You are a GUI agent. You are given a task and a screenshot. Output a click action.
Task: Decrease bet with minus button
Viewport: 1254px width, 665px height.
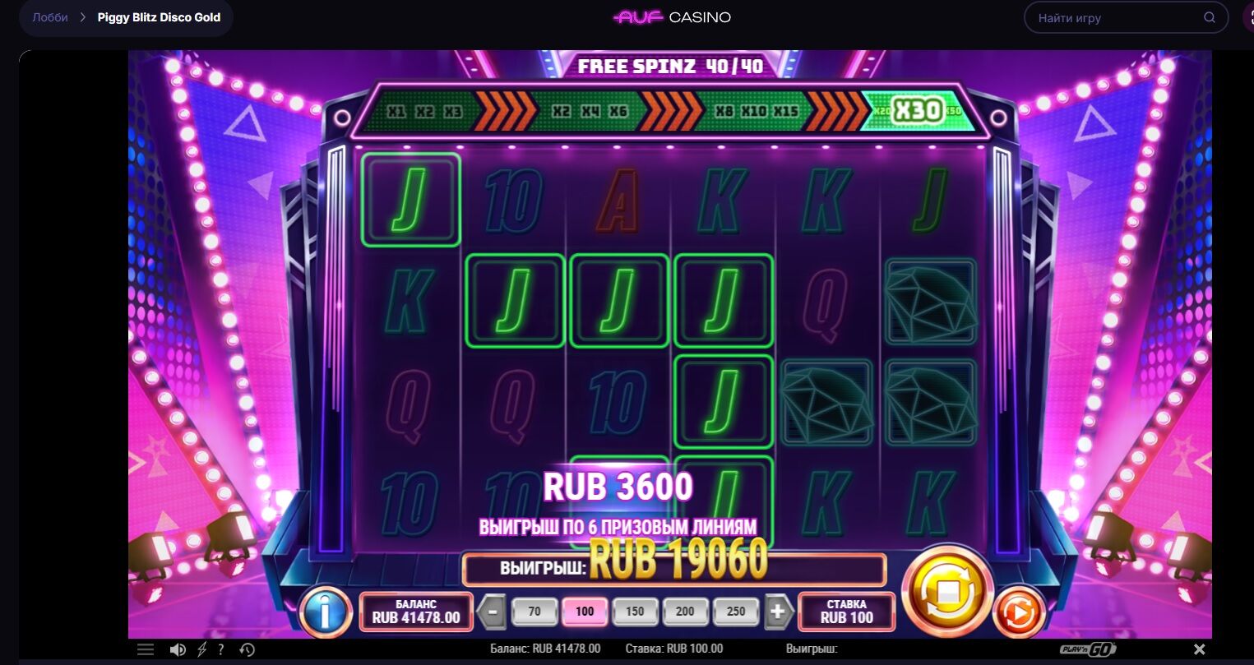[x=493, y=612]
